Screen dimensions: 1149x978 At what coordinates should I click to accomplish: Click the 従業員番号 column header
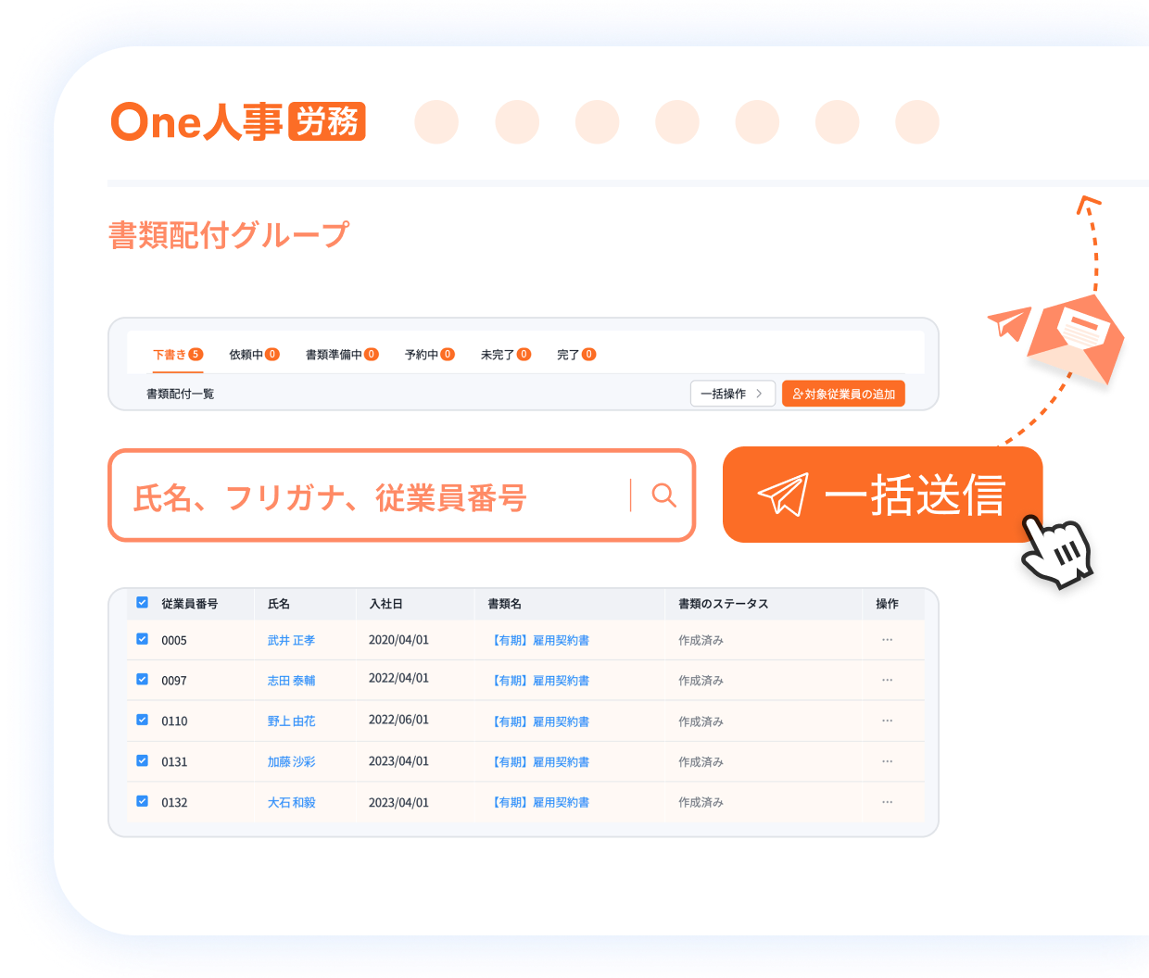pyautogui.click(x=190, y=604)
